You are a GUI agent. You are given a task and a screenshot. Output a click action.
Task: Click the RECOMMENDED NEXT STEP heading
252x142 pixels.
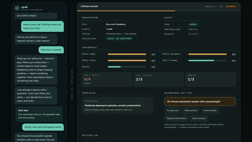point(178,93)
